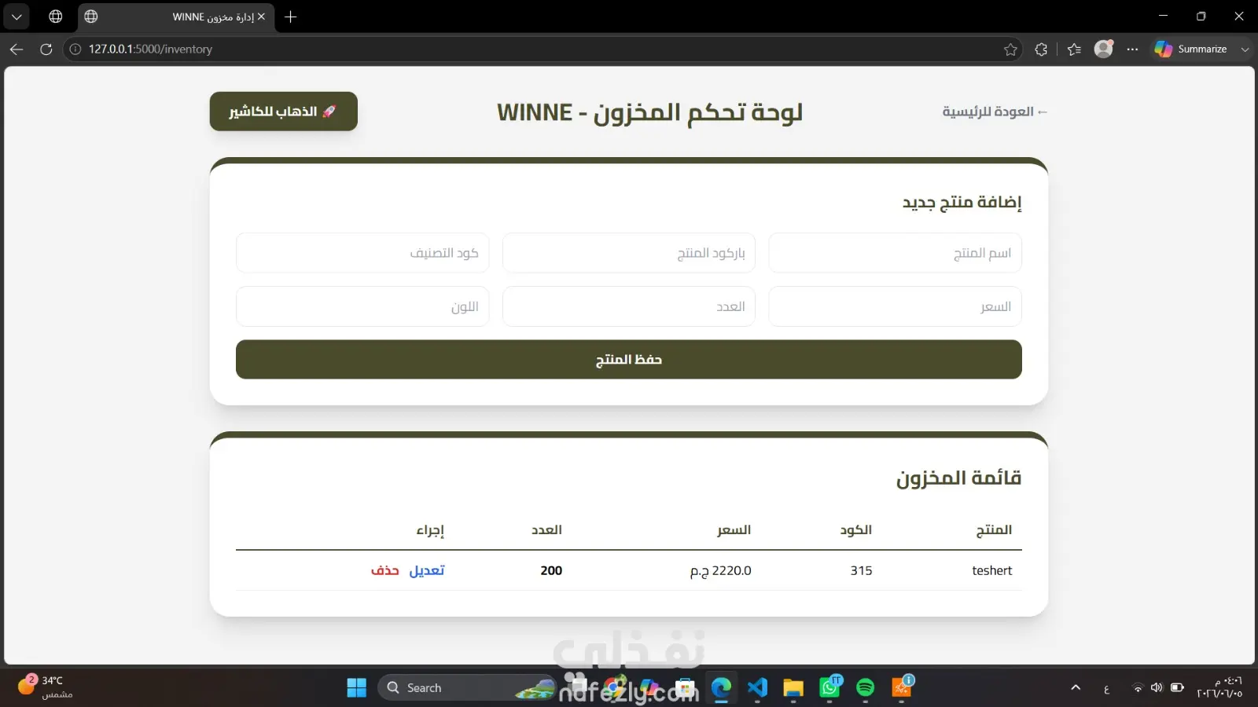Open the orange app icon after Spotify
This screenshot has height=707, width=1258.
902,688
